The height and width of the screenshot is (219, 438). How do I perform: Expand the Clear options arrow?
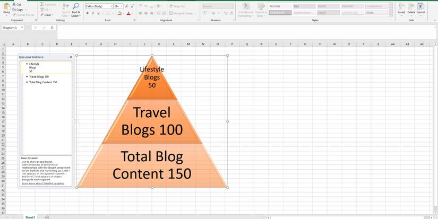coord(53,15)
